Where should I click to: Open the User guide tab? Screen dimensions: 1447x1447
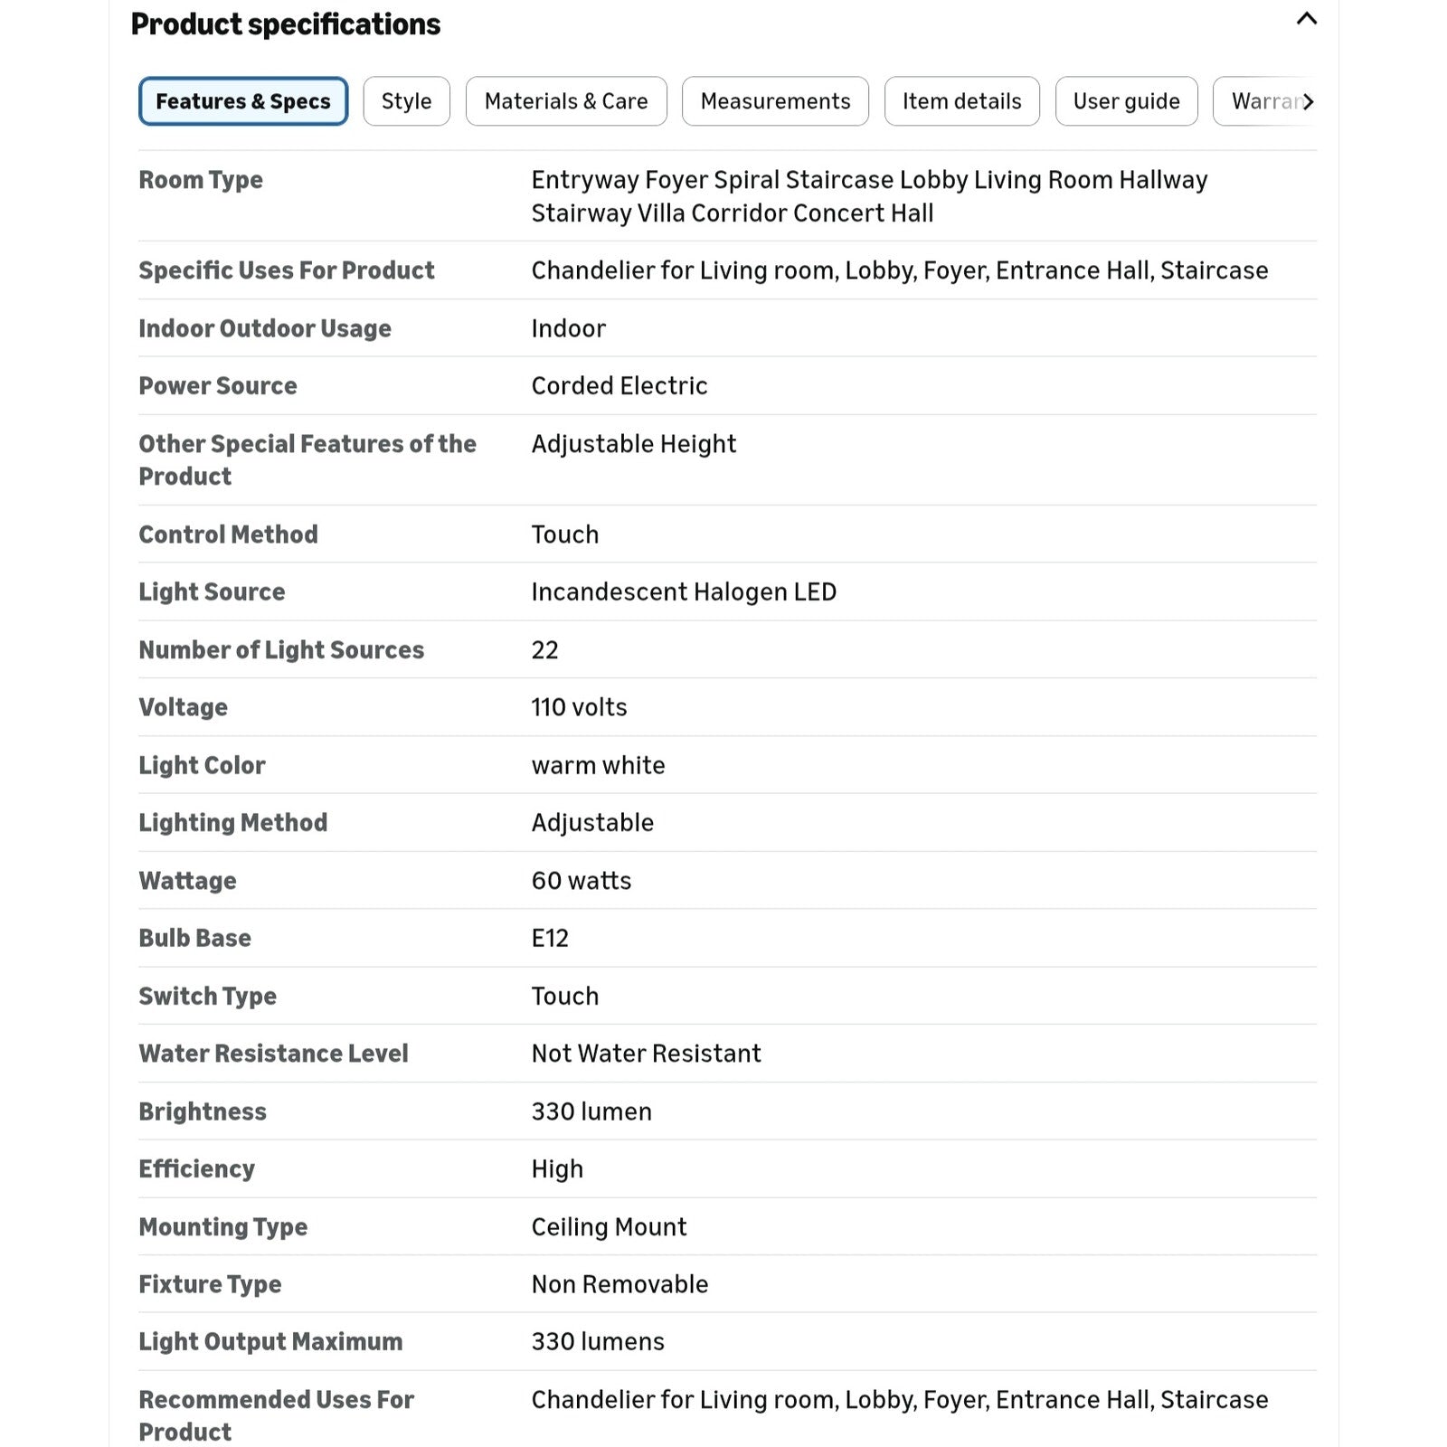[1127, 101]
